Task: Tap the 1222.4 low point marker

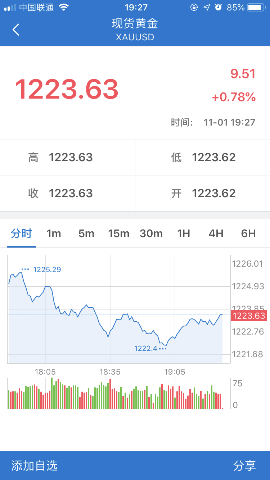Action: tap(146, 348)
